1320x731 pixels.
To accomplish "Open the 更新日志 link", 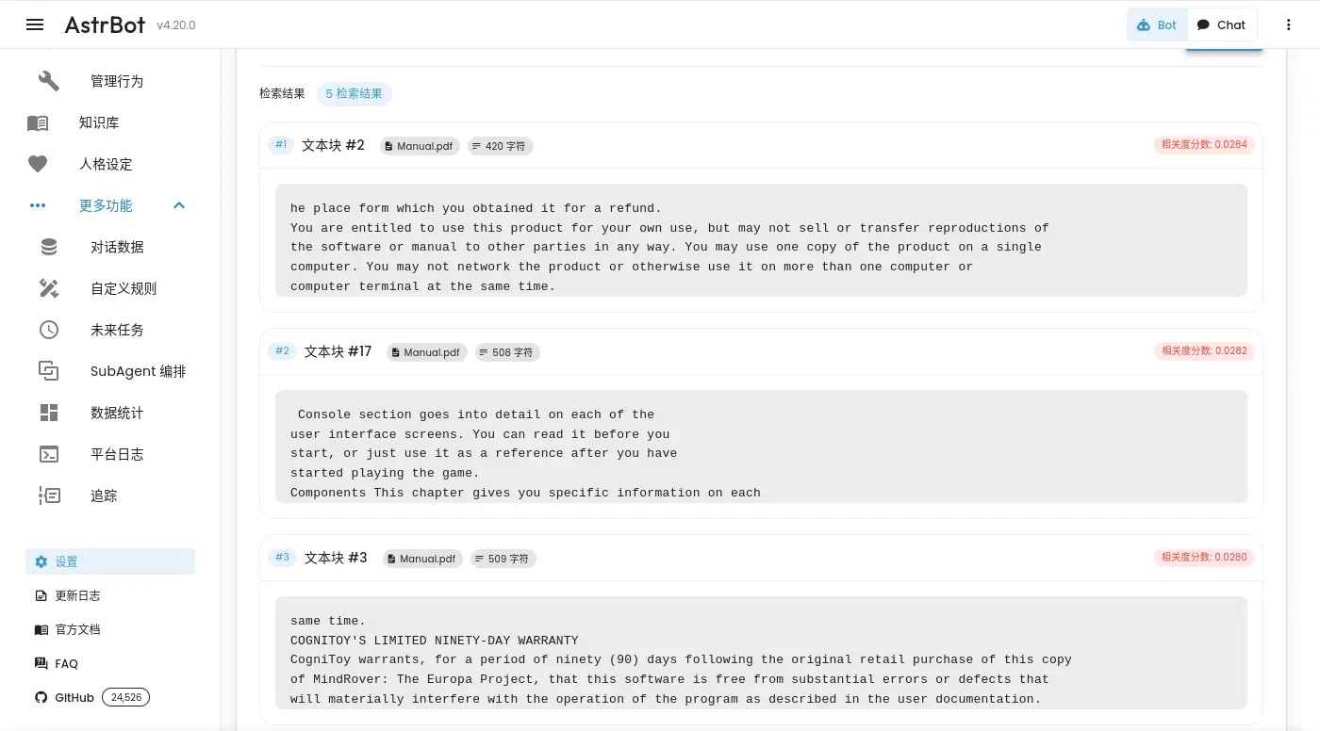I will [x=77, y=595].
